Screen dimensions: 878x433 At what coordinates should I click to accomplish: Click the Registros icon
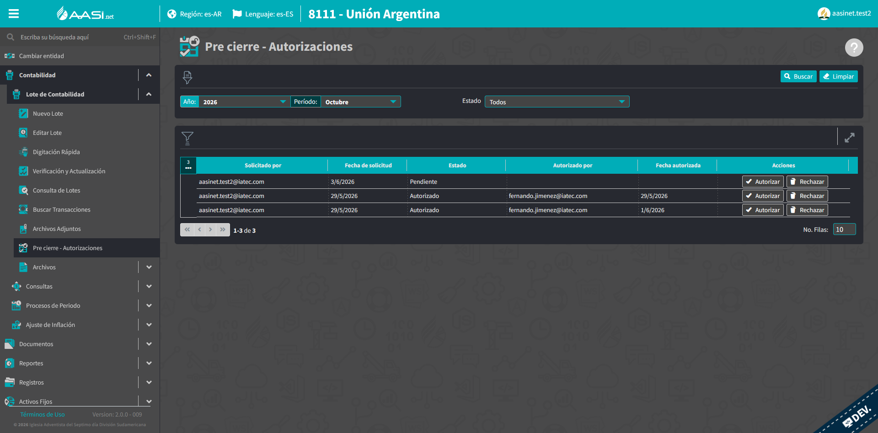pyautogui.click(x=10, y=382)
